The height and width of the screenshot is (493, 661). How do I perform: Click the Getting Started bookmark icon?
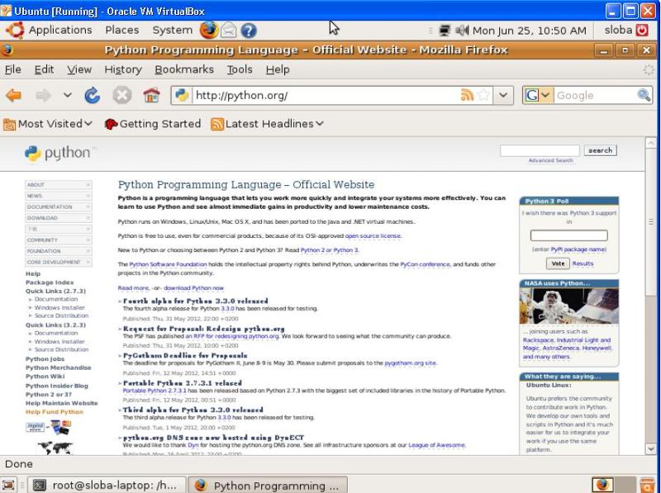point(111,124)
